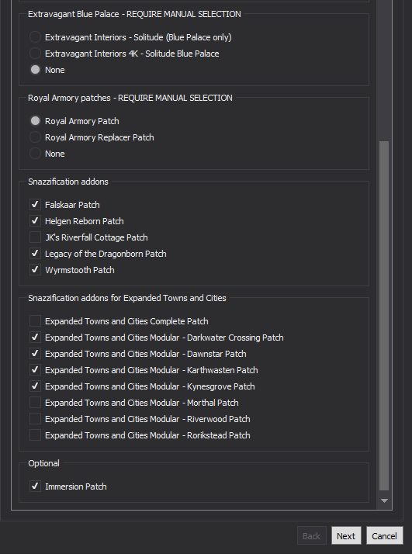Image resolution: width=412 pixels, height=554 pixels.
Task: Click the scrollbar down arrow
Action: tap(384, 500)
